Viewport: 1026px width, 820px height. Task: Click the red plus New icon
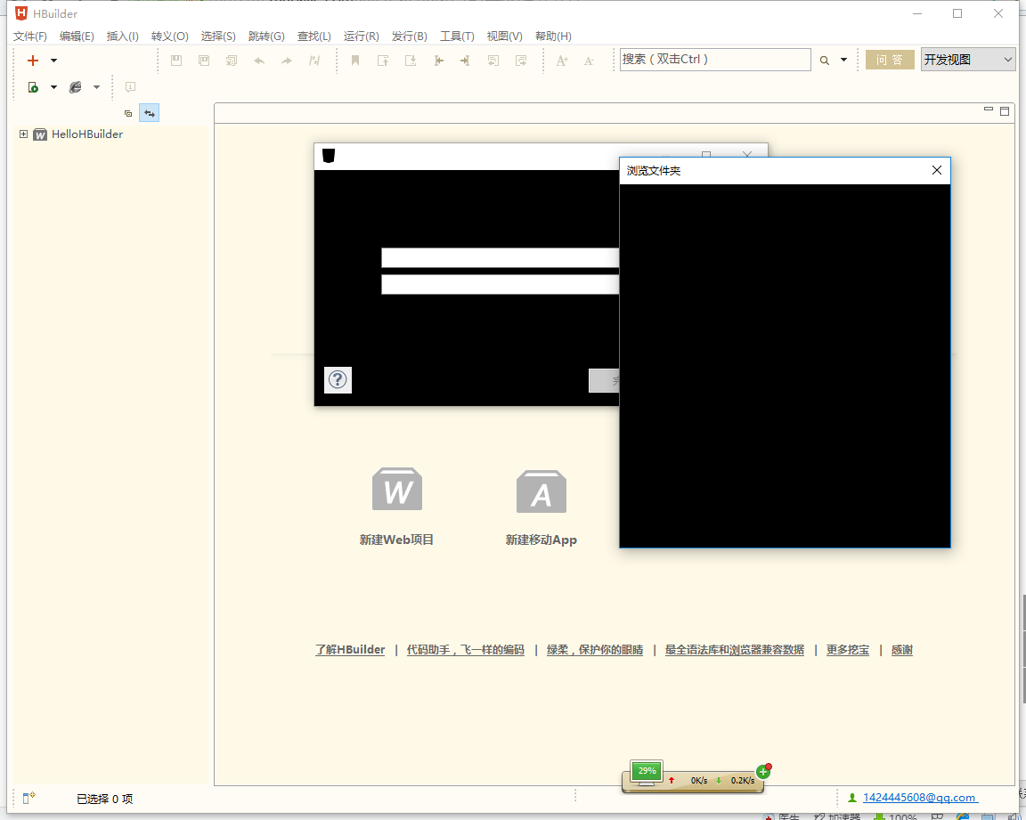pyautogui.click(x=33, y=61)
